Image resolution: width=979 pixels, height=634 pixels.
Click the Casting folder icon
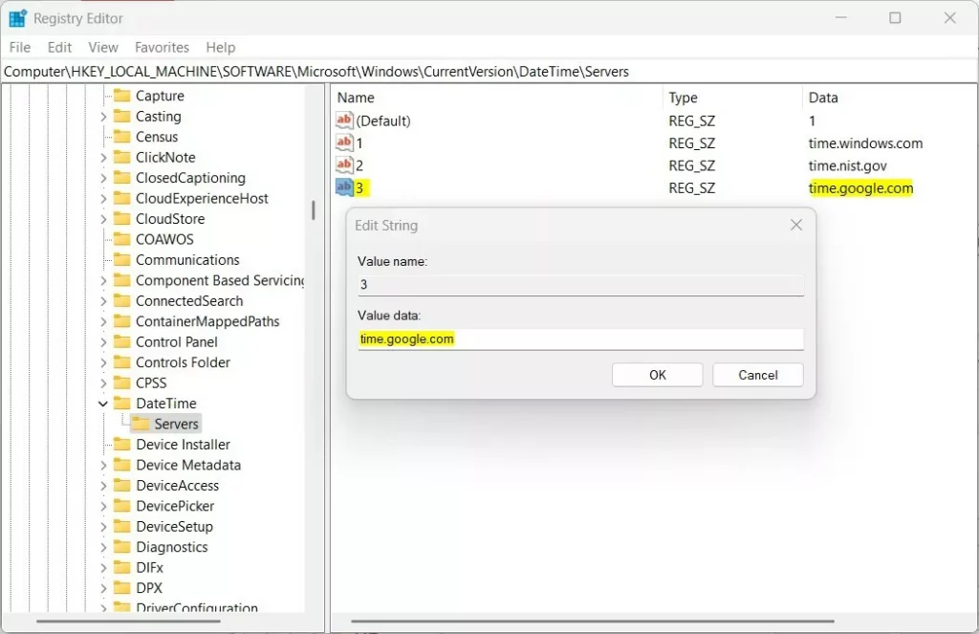point(121,116)
